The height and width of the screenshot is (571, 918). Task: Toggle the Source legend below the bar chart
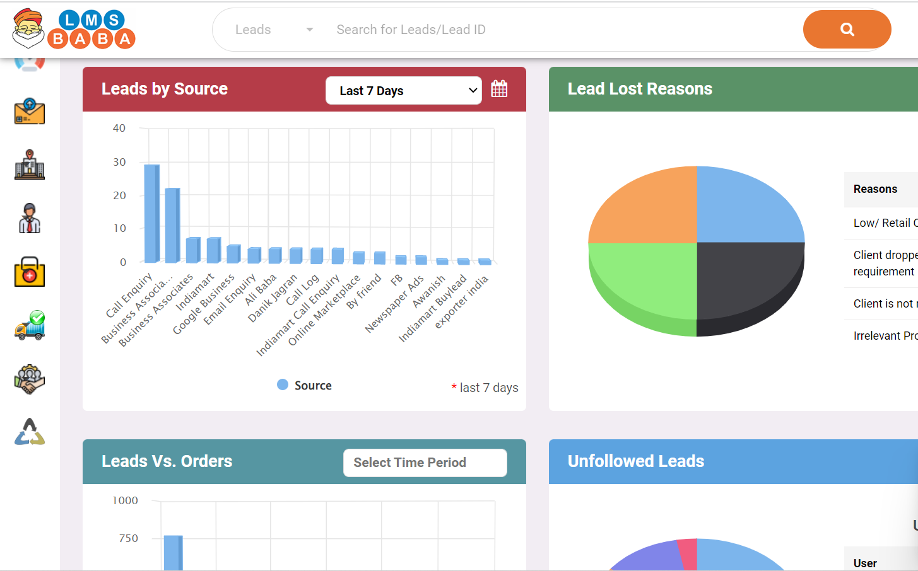coord(304,384)
